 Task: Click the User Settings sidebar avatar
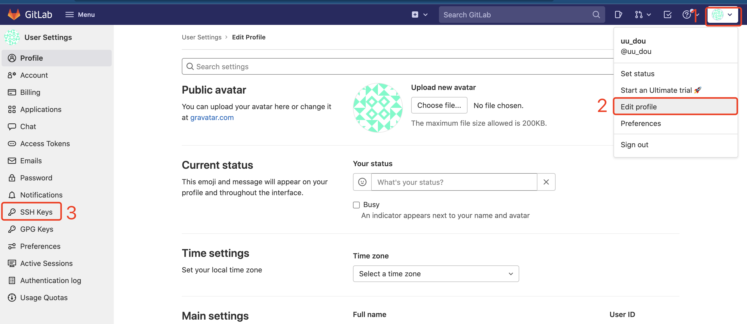click(12, 37)
